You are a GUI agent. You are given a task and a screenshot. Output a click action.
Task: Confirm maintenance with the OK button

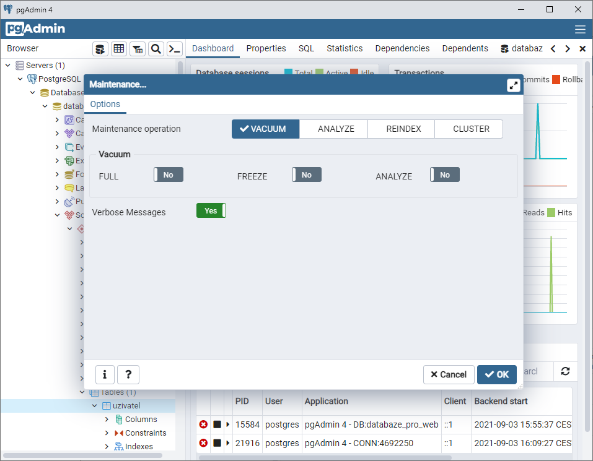pyautogui.click(x=497, y=374)
